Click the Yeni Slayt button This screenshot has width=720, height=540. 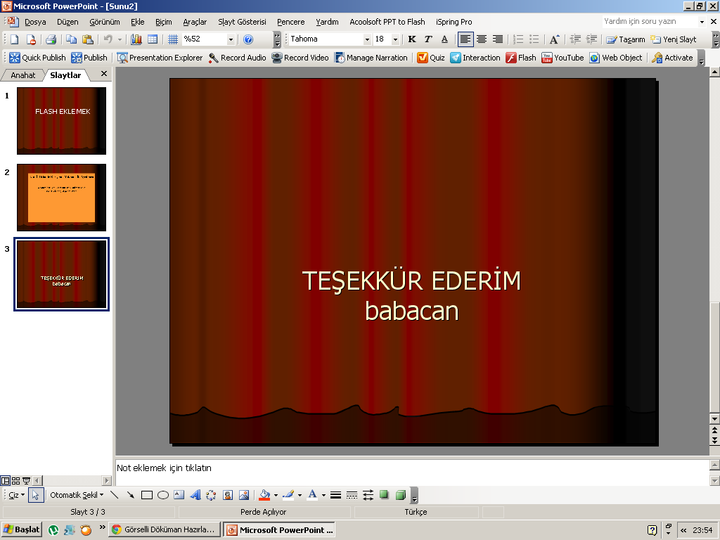pos(674,39)
